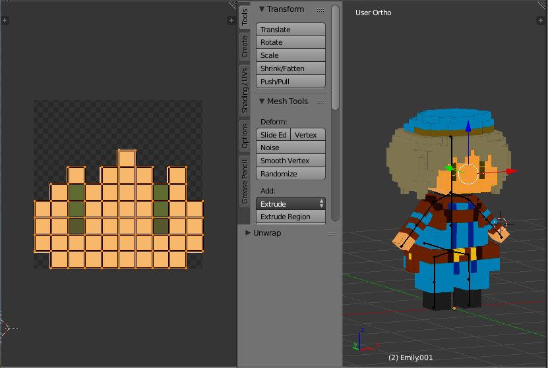Image resolution: width=548 pixels, height=368 pixels.
Task: Click the top dark green left eye UV face
Action: click(76, 192)
